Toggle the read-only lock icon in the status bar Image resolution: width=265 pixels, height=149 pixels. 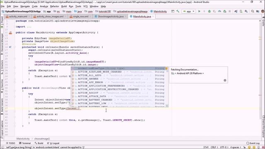pos(244,147)
